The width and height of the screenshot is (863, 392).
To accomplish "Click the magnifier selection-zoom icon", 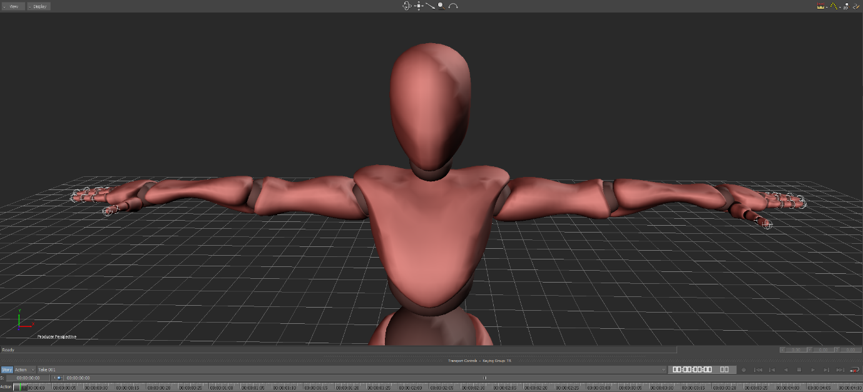I will click(x=440, y=6).
